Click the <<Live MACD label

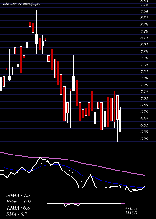tap(131, 211)
